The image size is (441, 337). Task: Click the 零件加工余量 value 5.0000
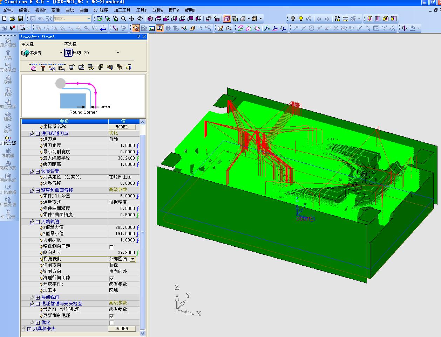(122, 196)
